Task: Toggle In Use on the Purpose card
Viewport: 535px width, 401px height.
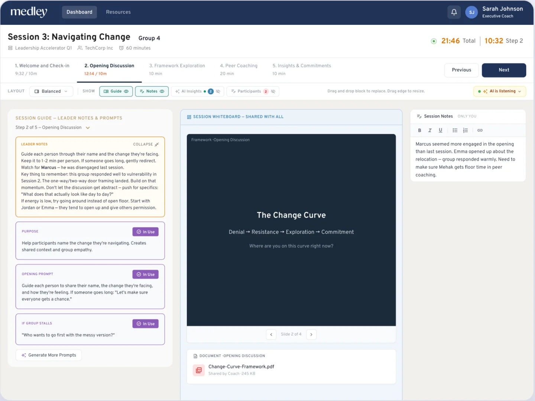Action: [146, 232]
